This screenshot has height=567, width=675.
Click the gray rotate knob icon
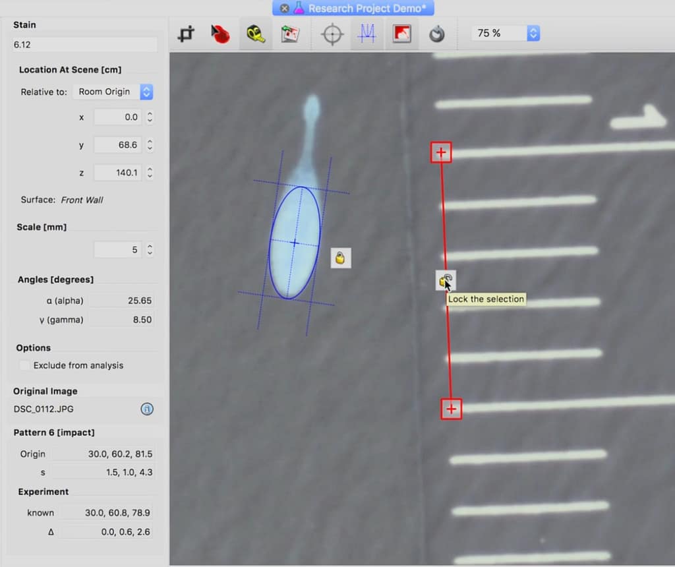pyautogui.click(x=436, y=34)
